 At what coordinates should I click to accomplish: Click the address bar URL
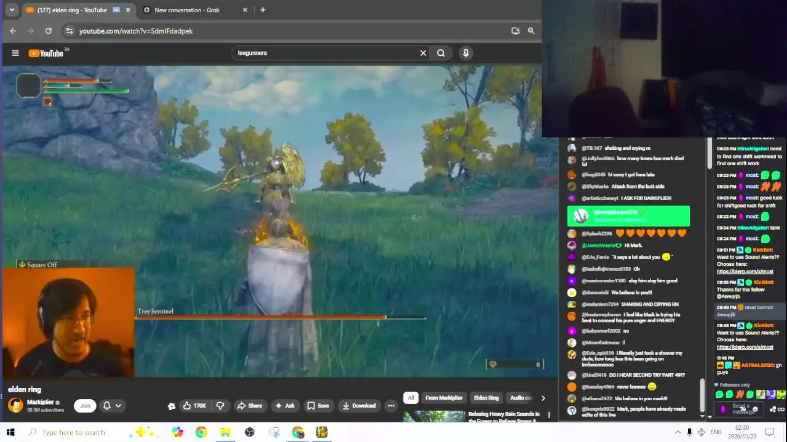pos(136,31)
